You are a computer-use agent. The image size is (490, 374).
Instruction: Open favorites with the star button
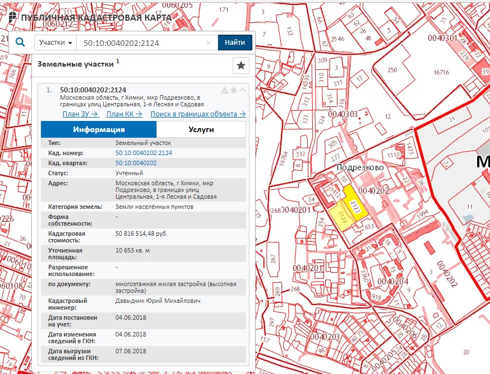pyautogui.click(x=241, y=66)
